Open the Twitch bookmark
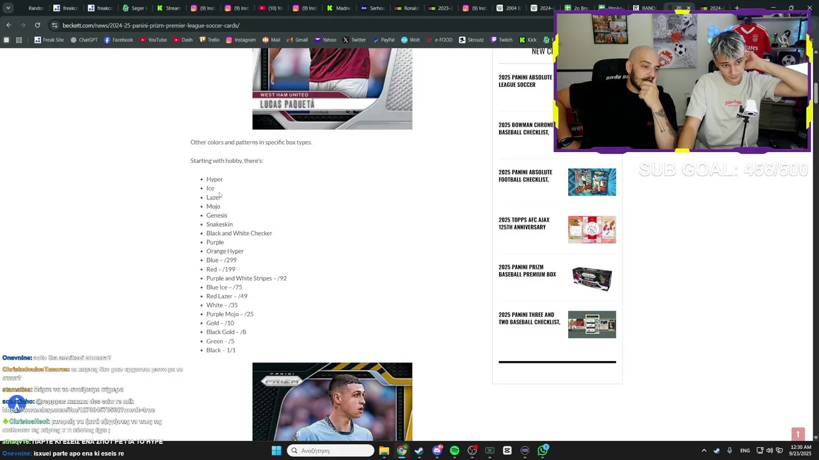The height and width of the screenshot is (460, 819). 501,40
